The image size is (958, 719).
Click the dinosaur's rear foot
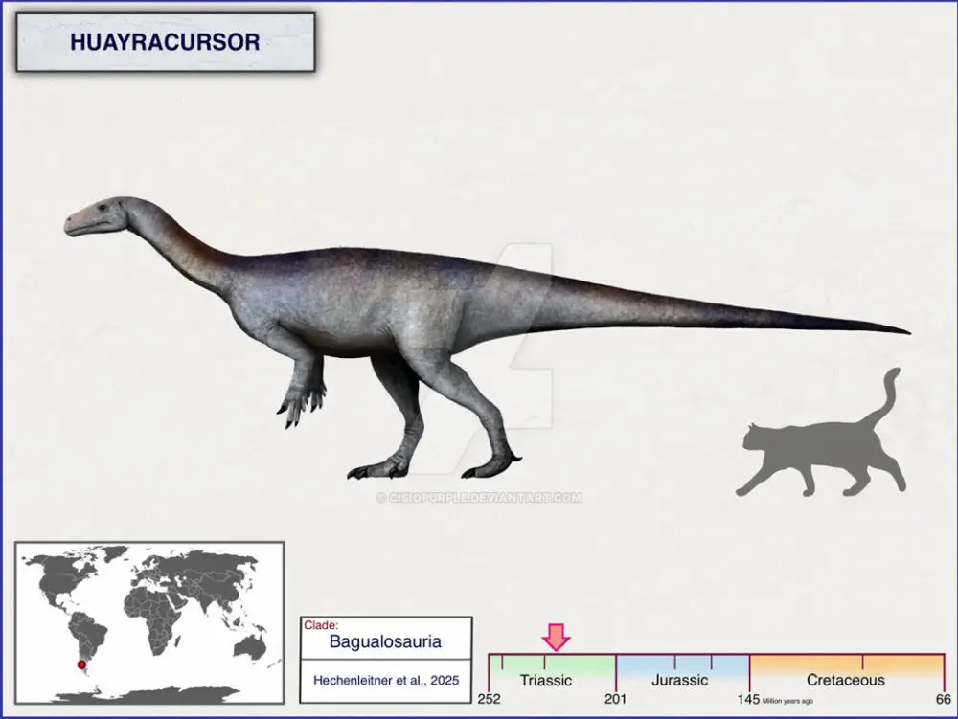point(490,466)
